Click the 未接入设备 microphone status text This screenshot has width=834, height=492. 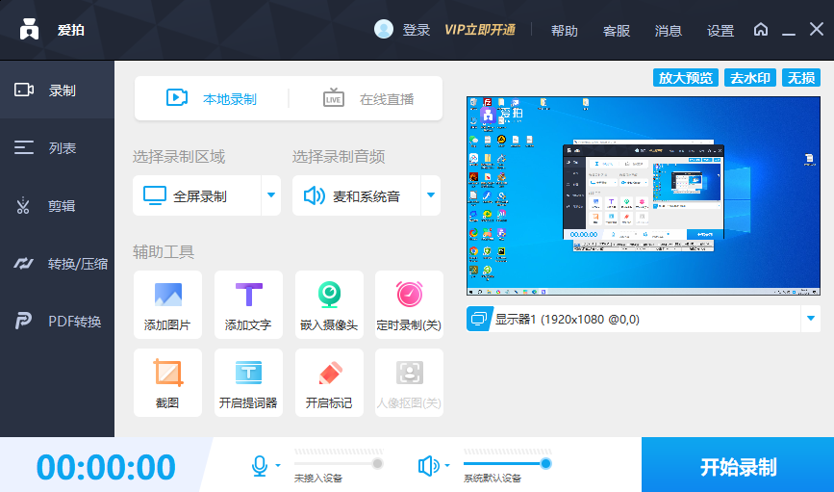318,479
